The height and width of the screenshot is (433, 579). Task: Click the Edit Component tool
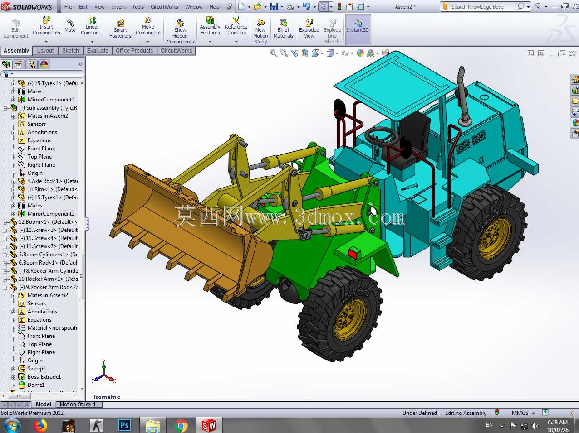click(x=16, y=29)
